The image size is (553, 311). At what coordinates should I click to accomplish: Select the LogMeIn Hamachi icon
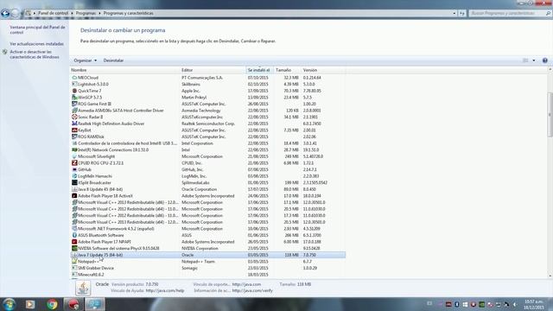[74, 176]
